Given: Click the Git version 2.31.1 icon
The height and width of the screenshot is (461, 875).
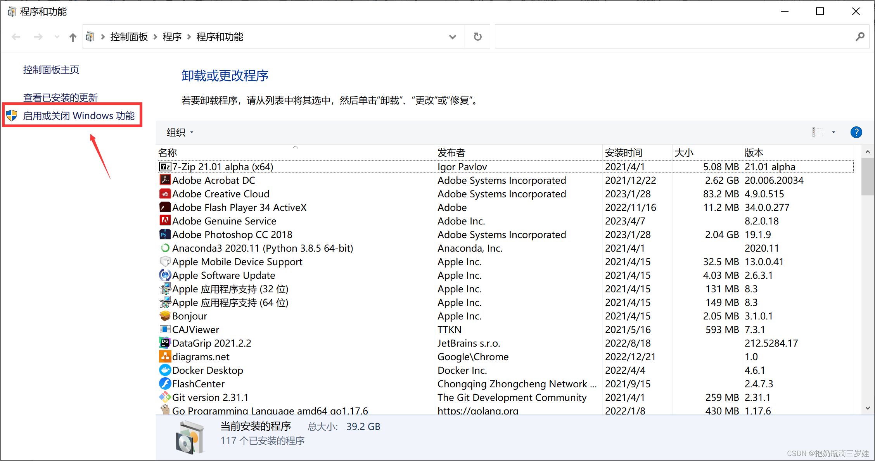Looking at the screenshot, I should [165, 397].
